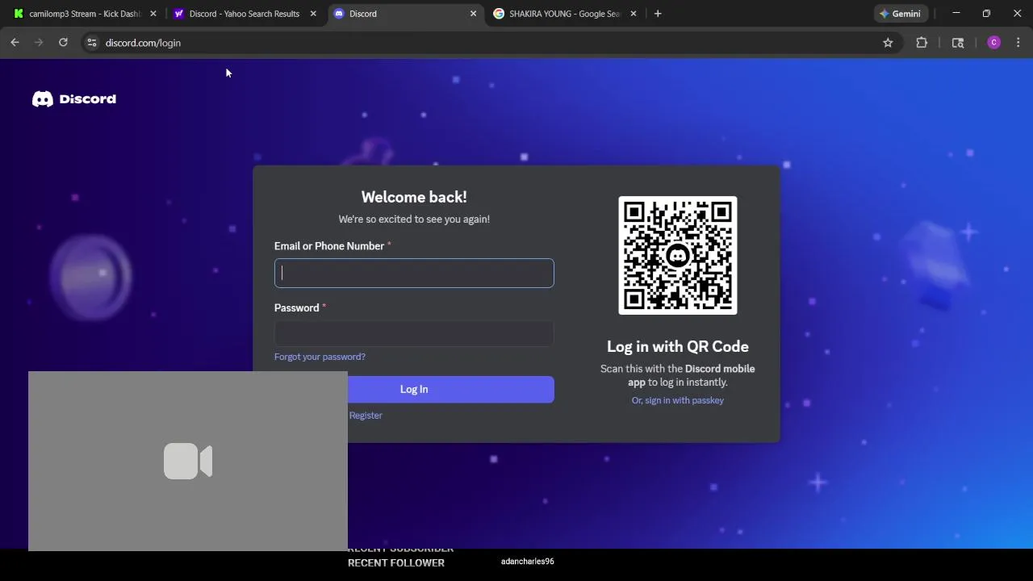Open the Gemini button in the title bar
Screen dimensions: 1033x581
click(901, 14)
